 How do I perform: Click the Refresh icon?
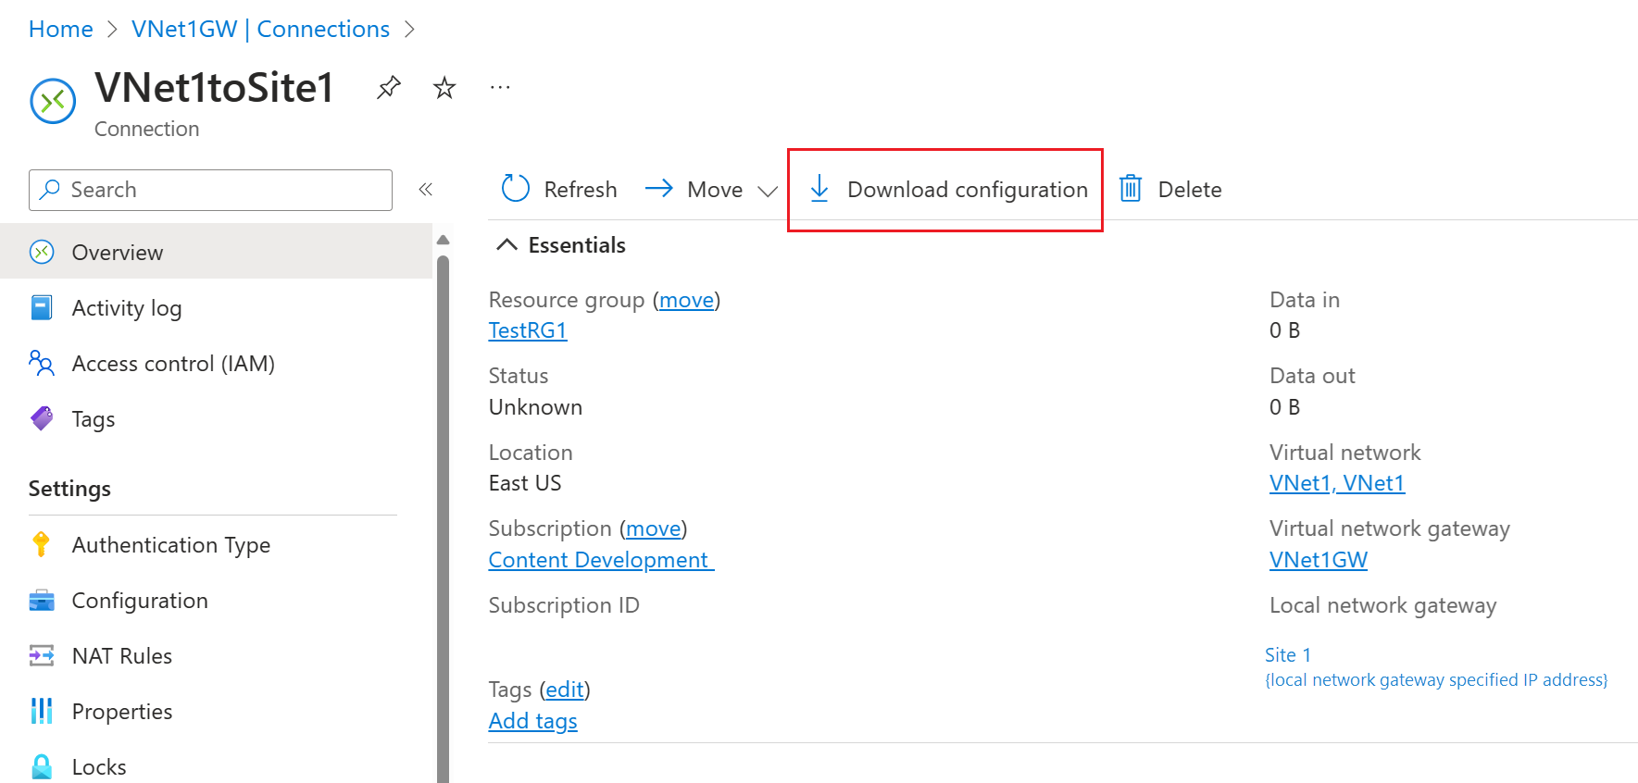(x=516, y=189)
